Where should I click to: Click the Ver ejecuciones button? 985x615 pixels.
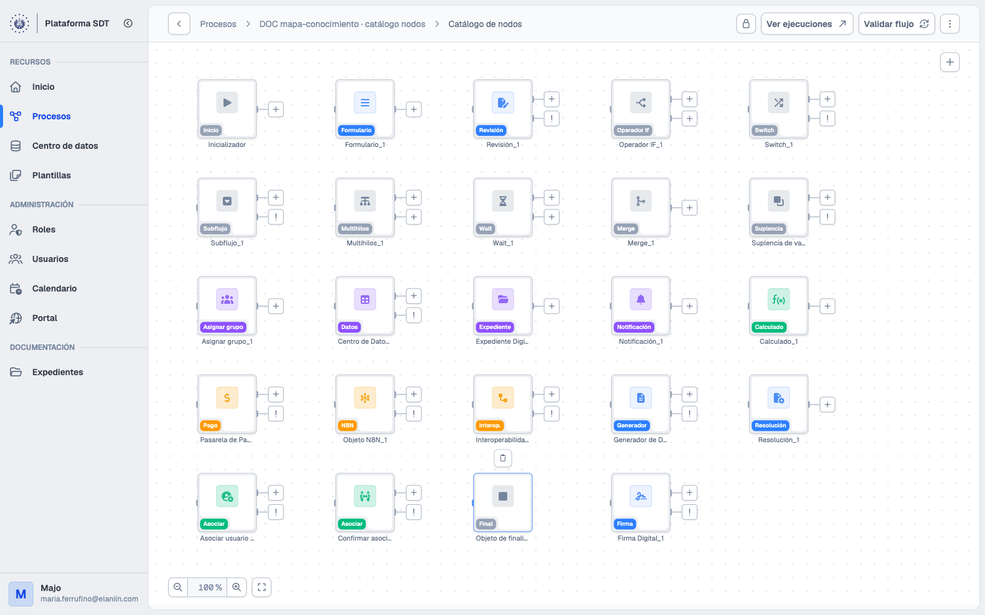point(807,24)
